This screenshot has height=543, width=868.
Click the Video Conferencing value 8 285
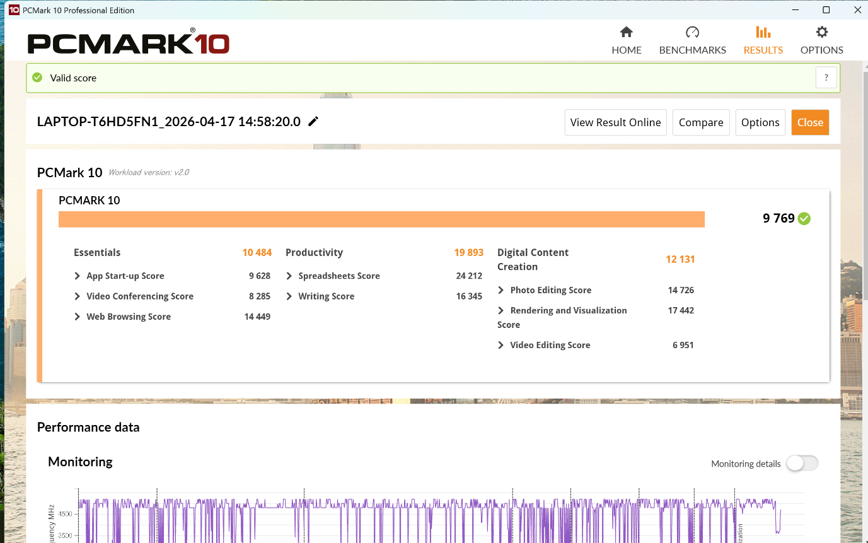(260, 296)
